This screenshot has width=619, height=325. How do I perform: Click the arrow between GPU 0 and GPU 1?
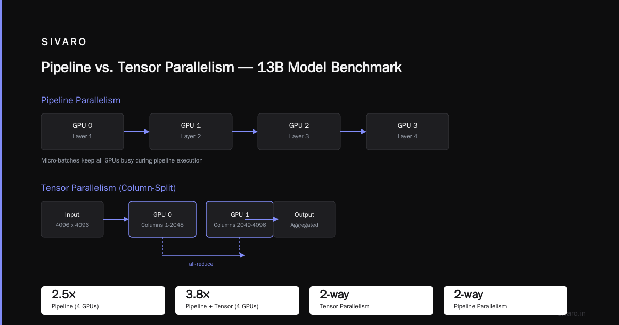pyautogui.click(x=137, y=132)
